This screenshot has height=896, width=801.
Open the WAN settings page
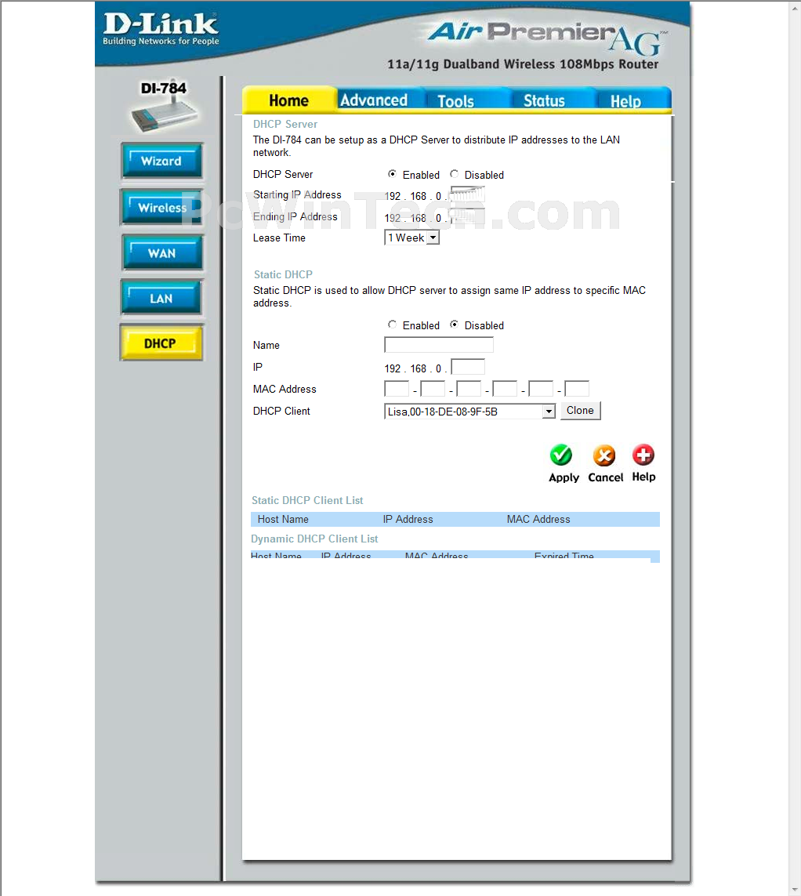tap(161, 253)
